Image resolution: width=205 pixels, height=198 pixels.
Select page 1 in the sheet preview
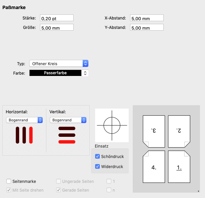click(179, 167)
